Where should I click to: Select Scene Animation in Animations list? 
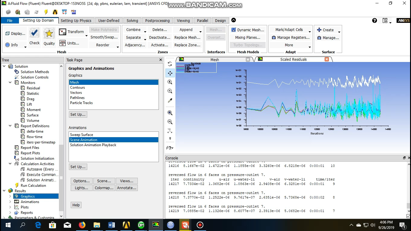pyautogui.click(x=84, y=140)
